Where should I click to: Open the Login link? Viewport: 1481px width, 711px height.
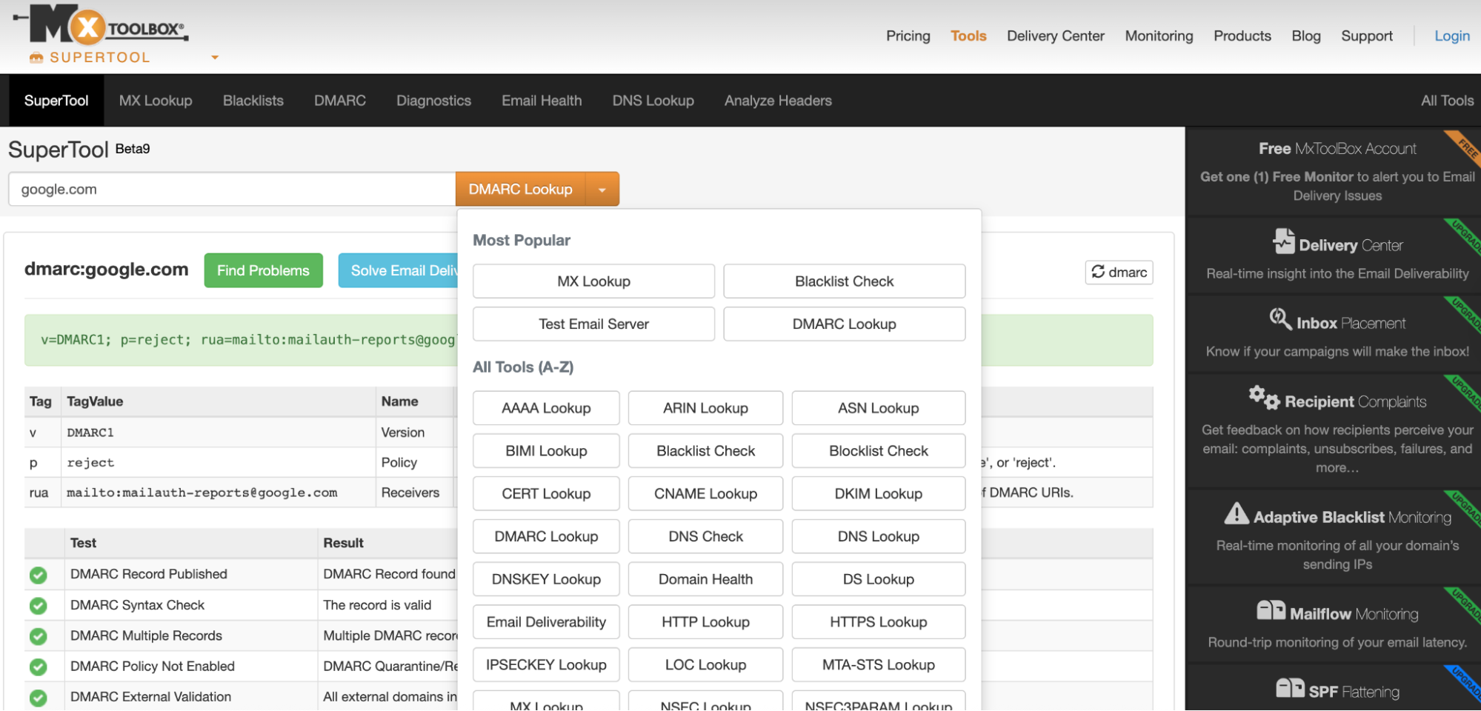coord(1451,36)
